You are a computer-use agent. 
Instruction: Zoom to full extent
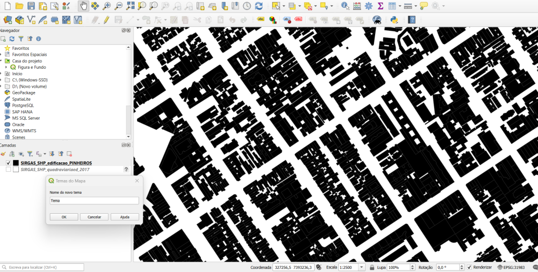point(130,6)
